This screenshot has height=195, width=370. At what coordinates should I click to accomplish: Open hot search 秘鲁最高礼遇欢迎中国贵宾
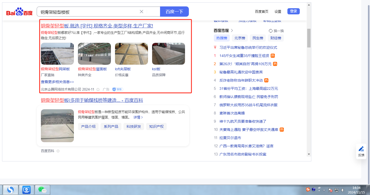point(241,72)
